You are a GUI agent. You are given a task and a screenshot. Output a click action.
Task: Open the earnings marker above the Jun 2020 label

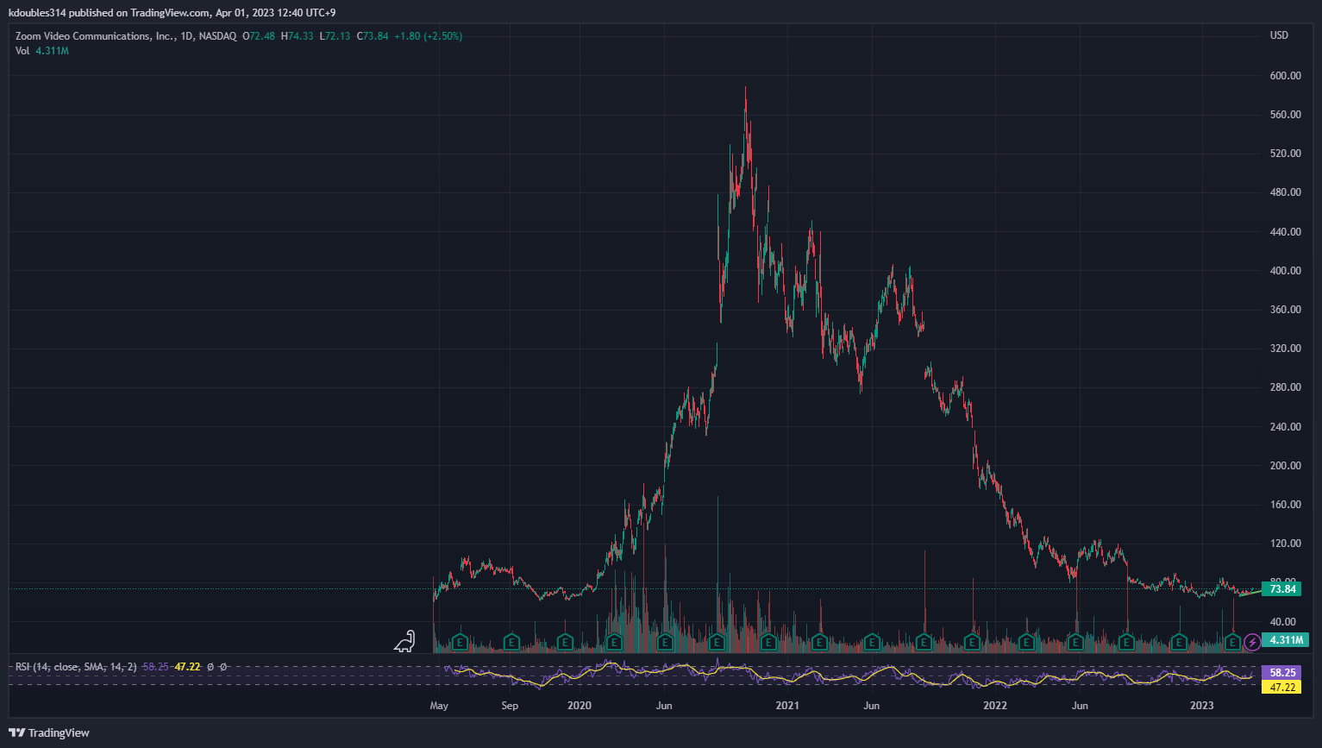click(x=665, y=642)
